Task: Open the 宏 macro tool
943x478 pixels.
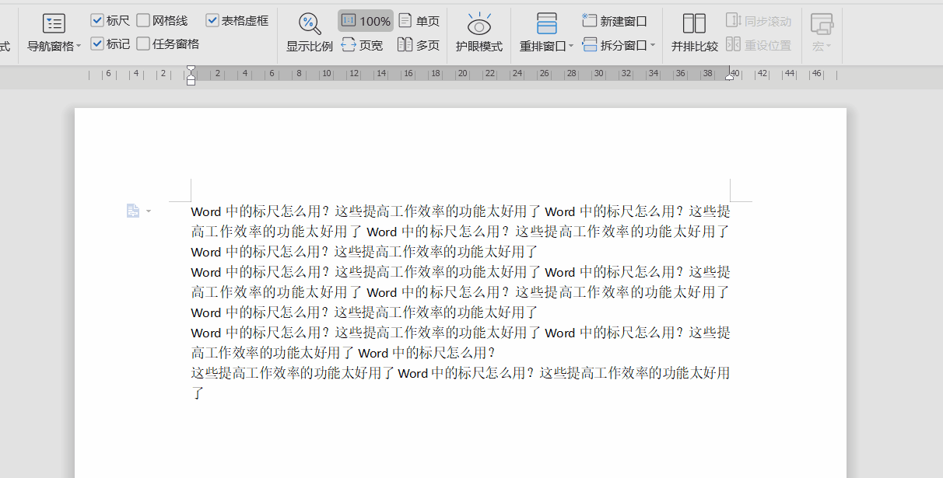Action: tap(822, 33)
